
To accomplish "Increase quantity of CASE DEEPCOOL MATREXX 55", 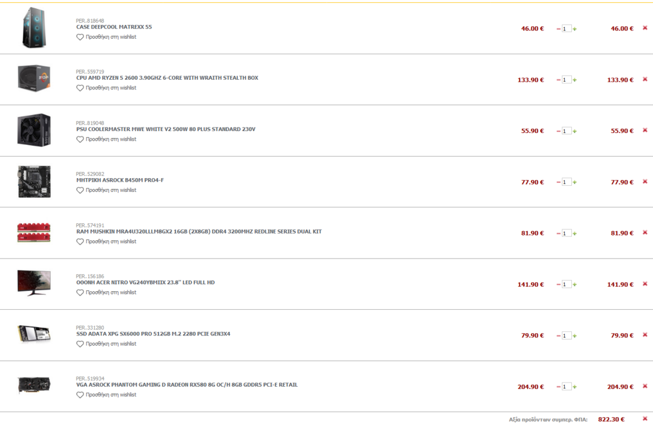I will (575, 29).
